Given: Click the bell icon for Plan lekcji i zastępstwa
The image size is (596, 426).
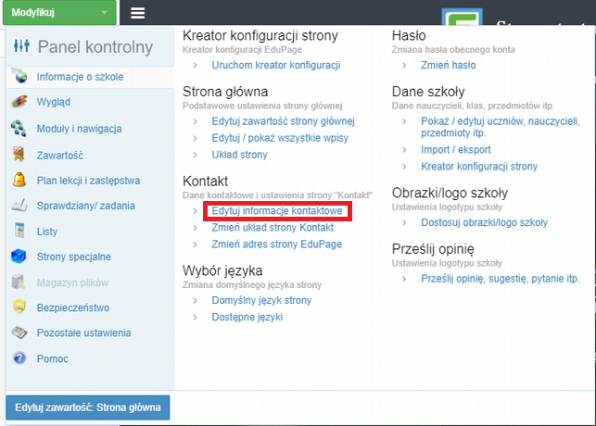Looking at the screenshot, I should [19, 180].
